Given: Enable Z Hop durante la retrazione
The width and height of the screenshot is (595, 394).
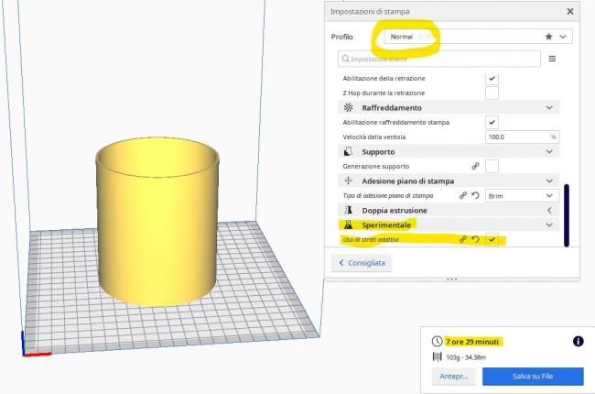Looking at the screenshot, I should (x=492, y=93).
